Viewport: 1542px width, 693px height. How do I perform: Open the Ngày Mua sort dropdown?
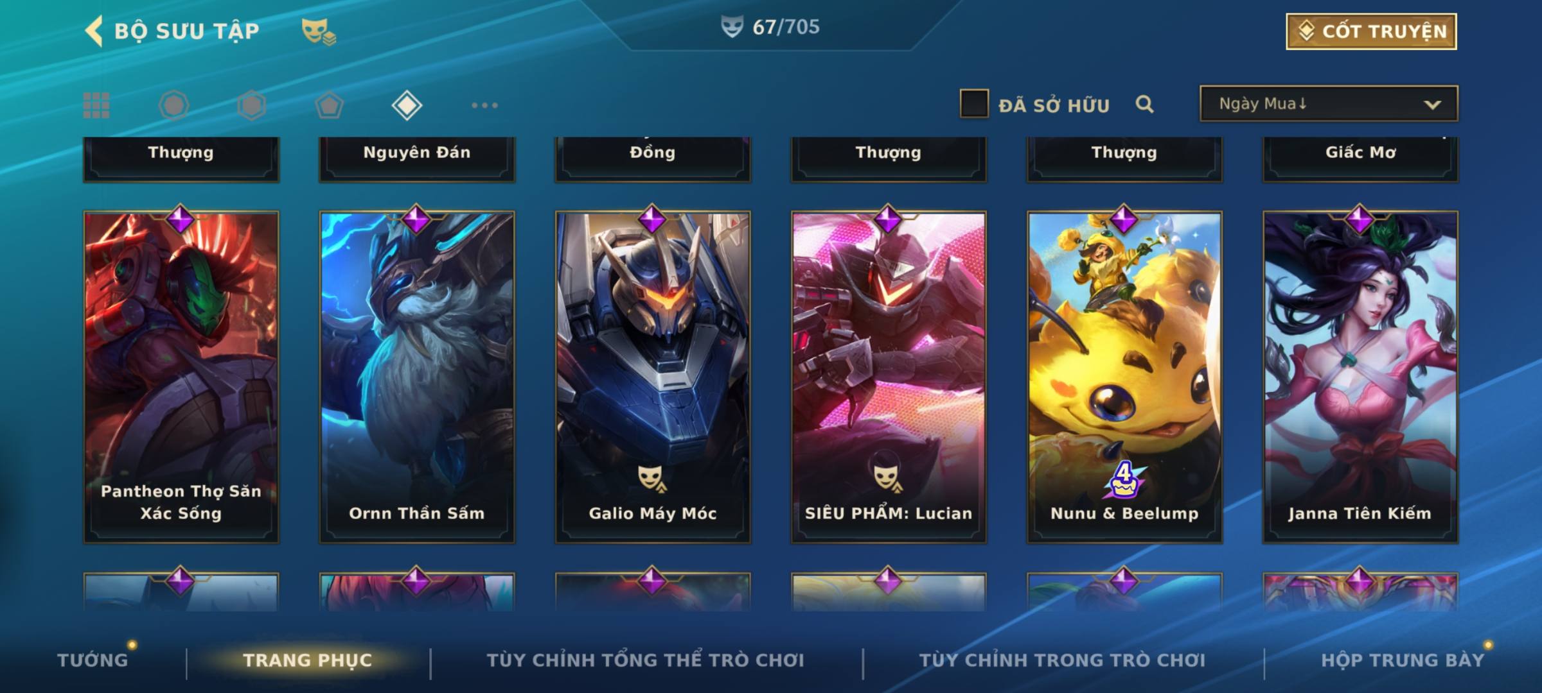click(1329, 104)
